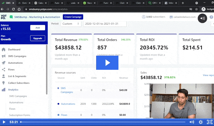Open Collect Subscribers in the sidebar
Viewport: 214px width, 126px height.
(19, 83)
